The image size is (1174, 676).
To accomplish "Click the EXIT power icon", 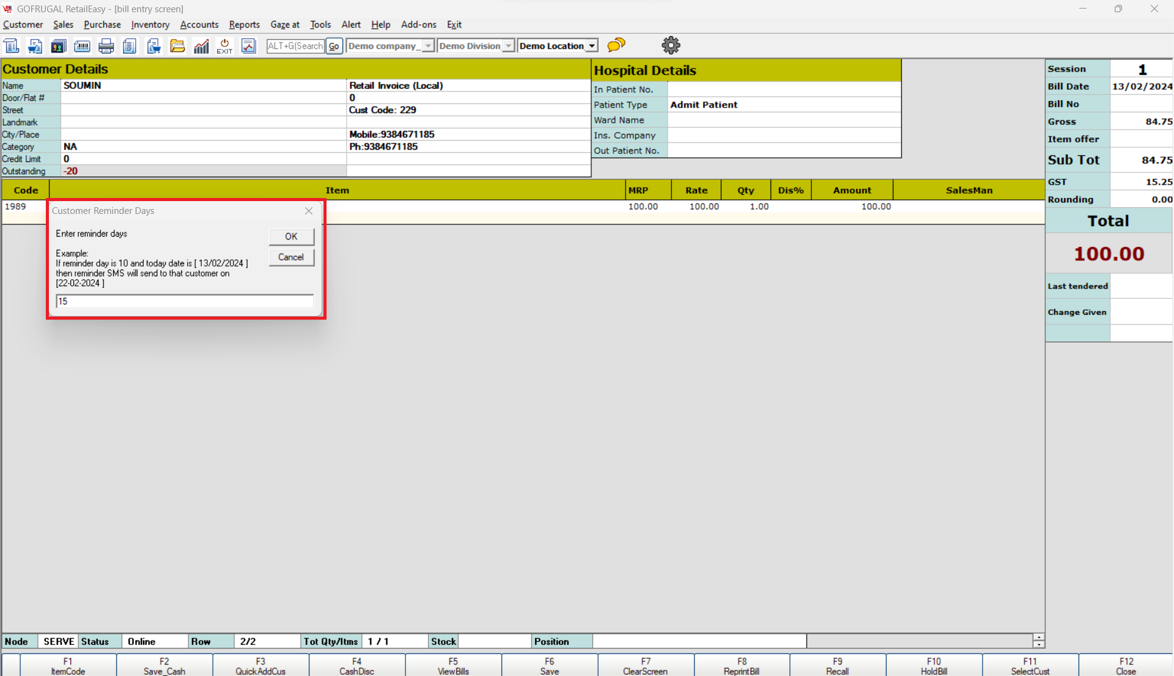I will [x=224, y=46].
